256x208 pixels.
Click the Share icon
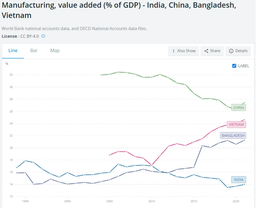[206, 51]
